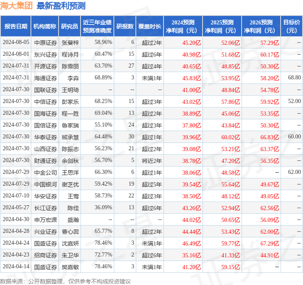Select the 中国银河 institution cell
This screenshot has width=303, height=285.
[x=46, y=184]
